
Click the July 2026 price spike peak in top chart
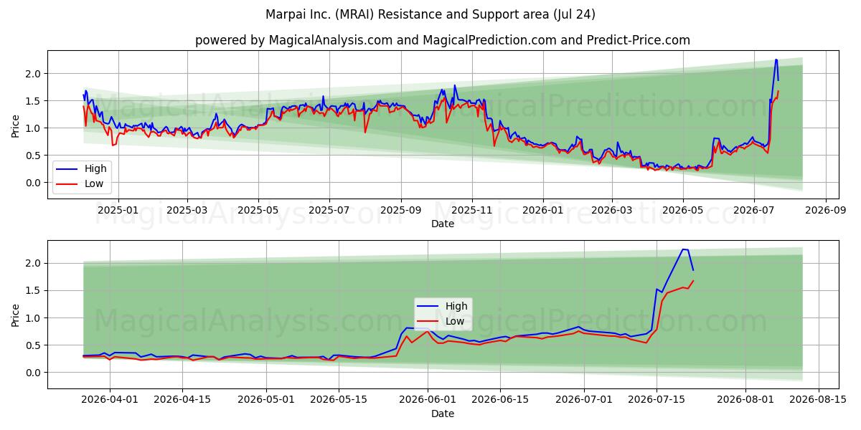776,60
